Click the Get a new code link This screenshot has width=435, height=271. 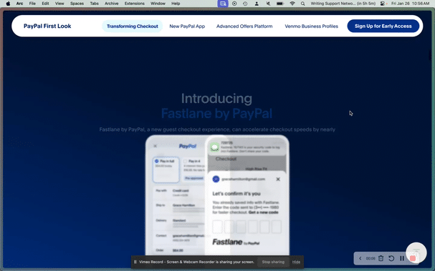[x=263, y=212]
